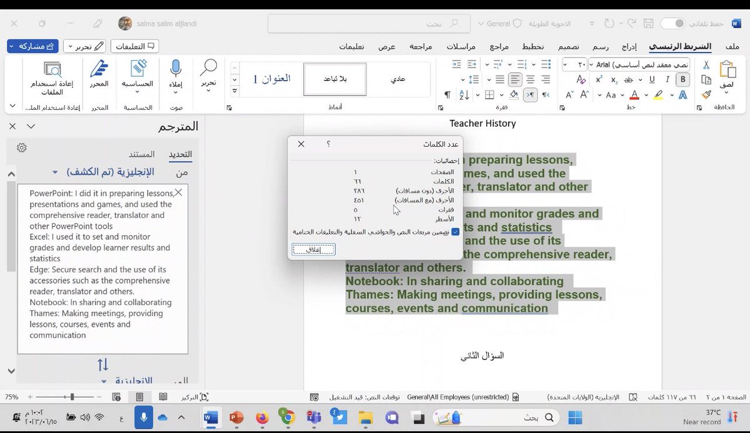Open the Comments button
The height and width of the screenshot is (433, 750).
point(134,46)
